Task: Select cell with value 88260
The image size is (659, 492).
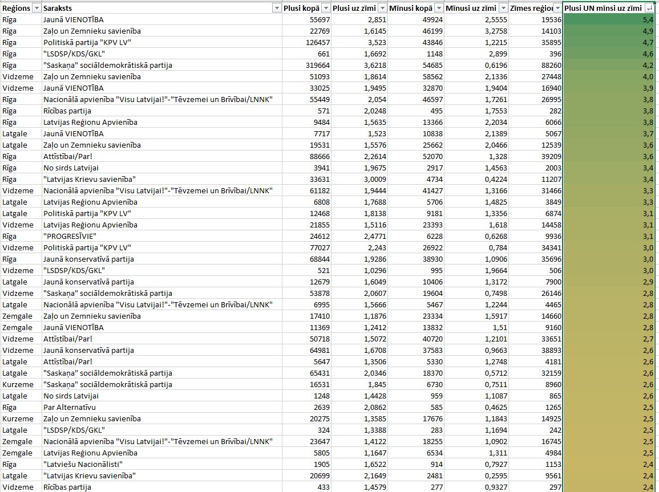Action: pyautogui.click(x=535, y=65)
